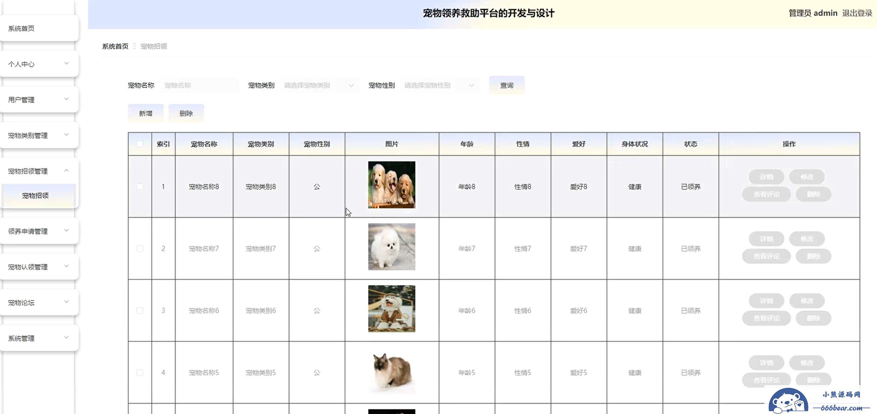The width and height of the screenshot is (877, 414).
Task: Click 修改 for 宠物名称8
Action: (x=807, y=177)
